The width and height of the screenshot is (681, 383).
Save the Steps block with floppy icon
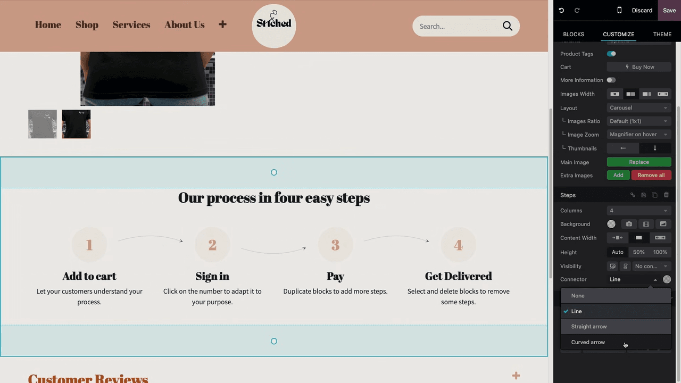click(644, 195)
